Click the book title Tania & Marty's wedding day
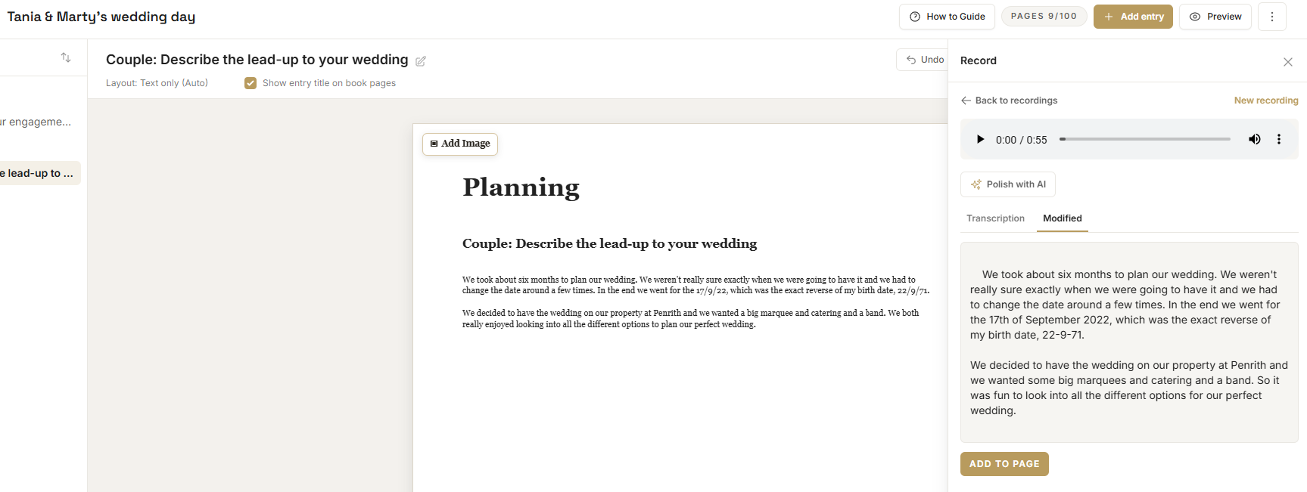 (x=101, y=17)
